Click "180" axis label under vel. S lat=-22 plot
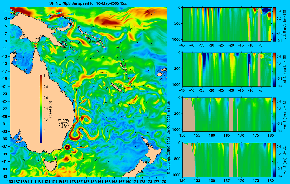The width and height of the screenshot is (290, 184). pos(271,181)
